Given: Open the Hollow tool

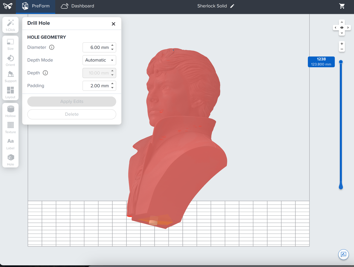Looking at the screenshot, I should pos(10,111).
